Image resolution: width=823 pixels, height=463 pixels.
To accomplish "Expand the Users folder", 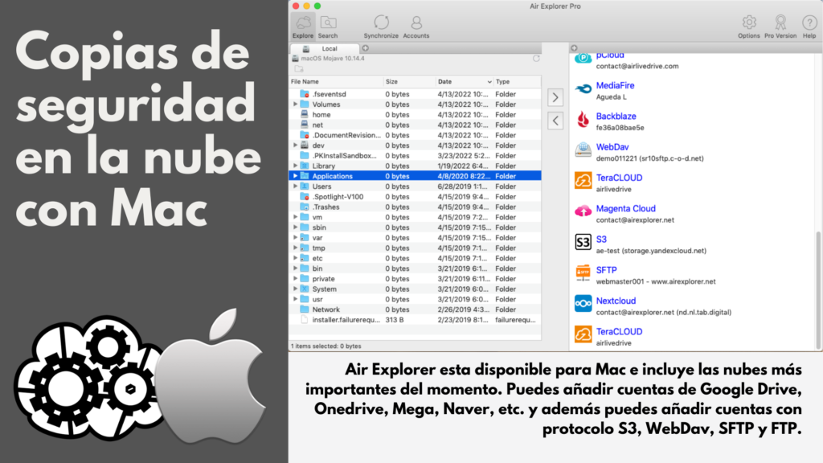I will (x=296, y=186).
